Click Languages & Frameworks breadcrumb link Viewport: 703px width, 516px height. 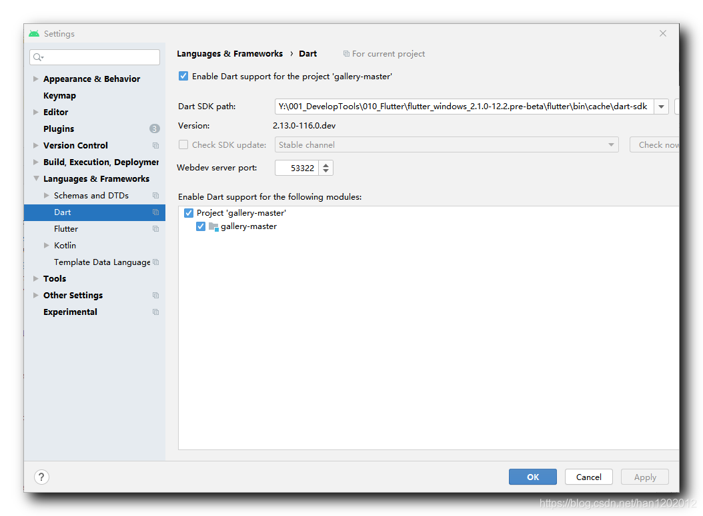pos(229,54)
